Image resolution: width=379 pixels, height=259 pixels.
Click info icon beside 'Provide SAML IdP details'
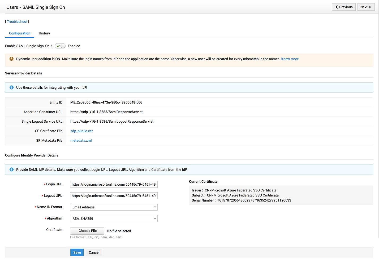pos(11,169)
